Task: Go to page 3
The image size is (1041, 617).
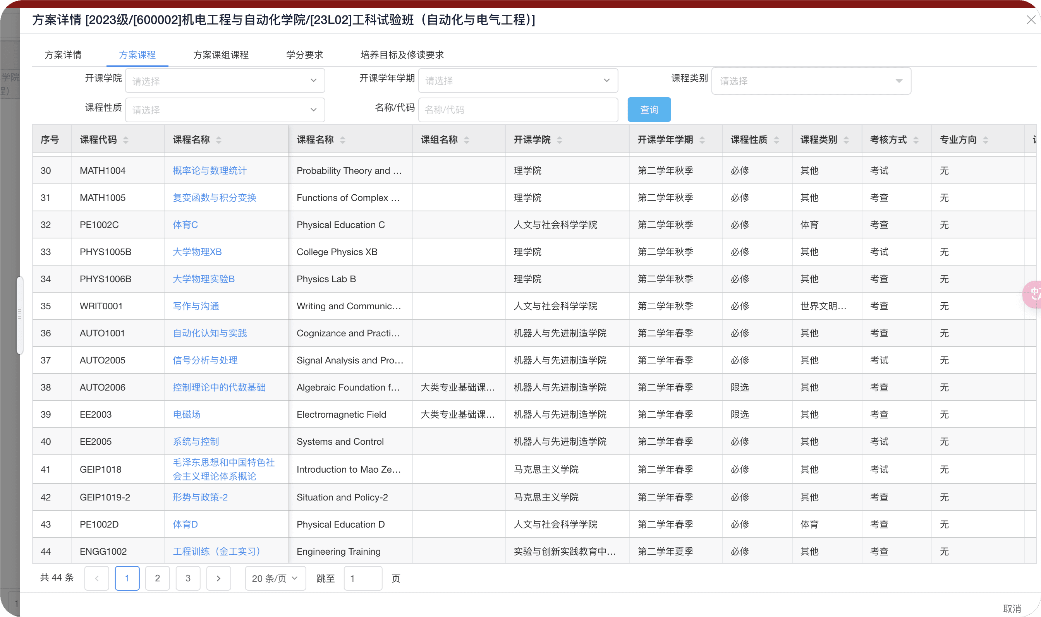Action: point(188,578)
